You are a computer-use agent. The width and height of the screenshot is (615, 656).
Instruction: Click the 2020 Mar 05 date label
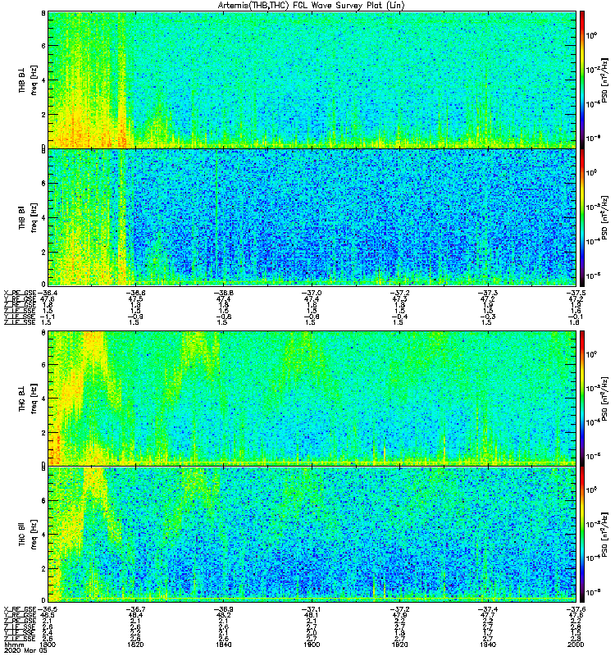[x=26, y=650]
